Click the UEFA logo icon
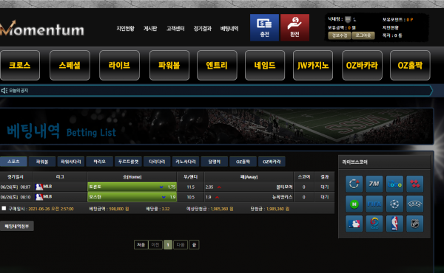Image resolution: width=444 pixels, height=273 pixels. [x=415, y=204]
